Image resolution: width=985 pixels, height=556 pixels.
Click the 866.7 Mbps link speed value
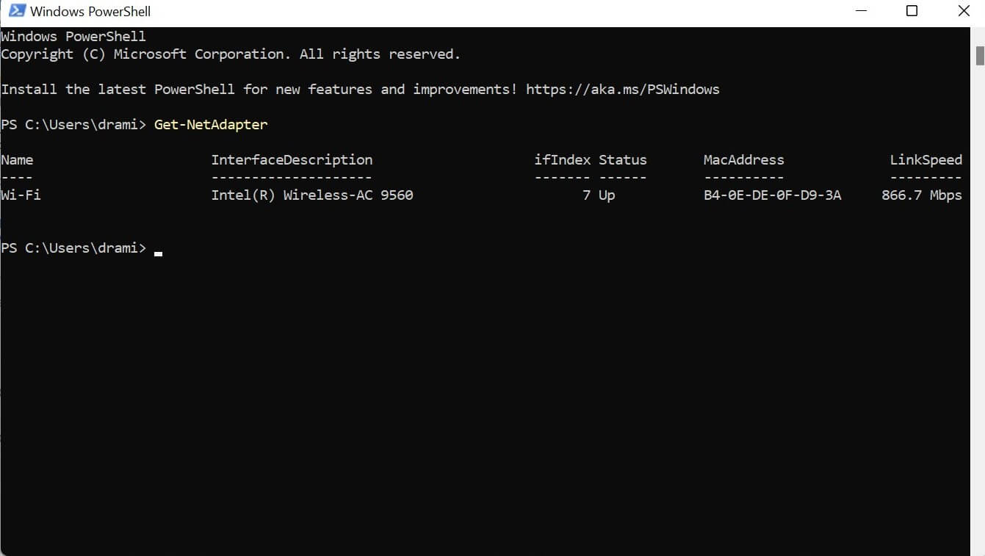921,195
